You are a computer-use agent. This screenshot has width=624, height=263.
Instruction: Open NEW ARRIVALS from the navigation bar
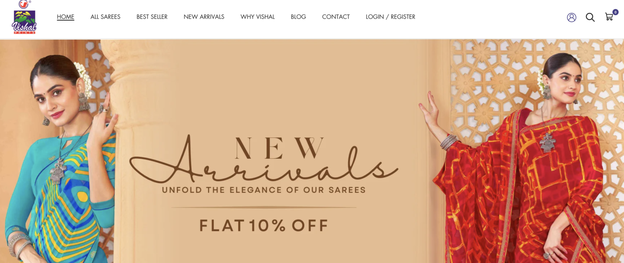204,17
